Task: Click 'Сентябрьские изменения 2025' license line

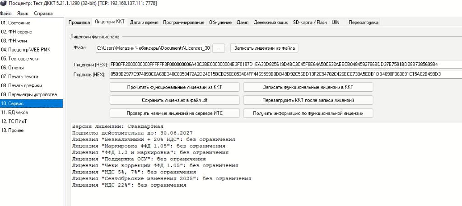Action: click(x=162, y=178)
